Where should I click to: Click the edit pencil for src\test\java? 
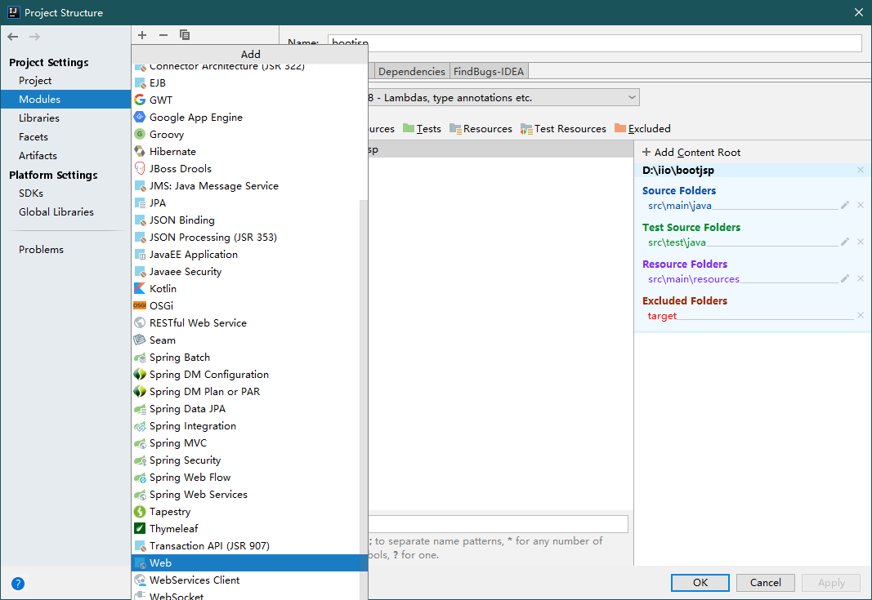845,242
